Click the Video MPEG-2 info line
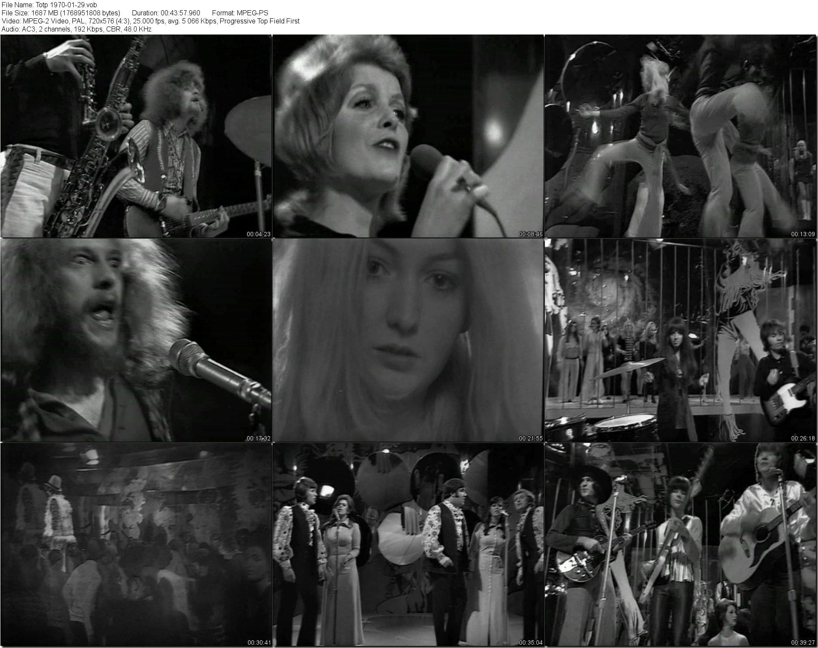The height and width of the screenshot is (648, 818). tap(150, 21)
